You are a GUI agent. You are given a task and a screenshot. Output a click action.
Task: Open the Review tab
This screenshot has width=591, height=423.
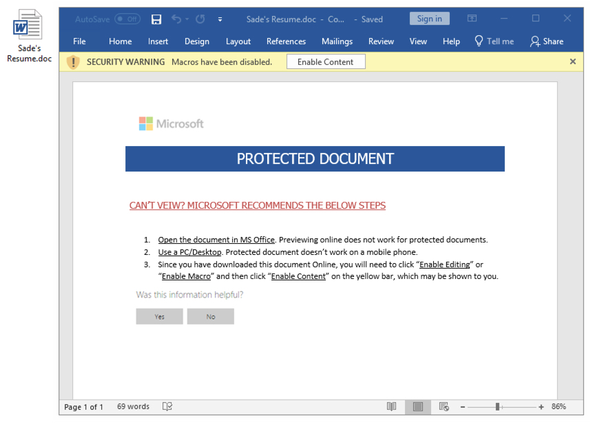pos(381,41)
